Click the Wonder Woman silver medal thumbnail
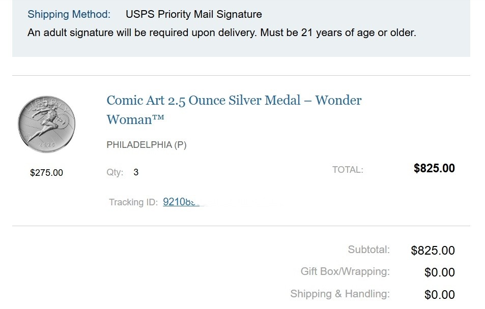Screen dimensions: 485x309 [47, 125]
